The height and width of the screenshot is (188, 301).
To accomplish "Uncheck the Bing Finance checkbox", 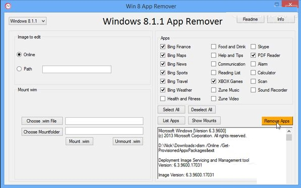I will point(163,47).
